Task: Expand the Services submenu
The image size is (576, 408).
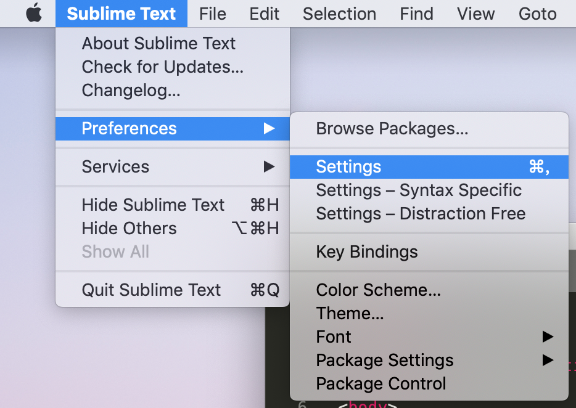Action: tap(115, 166)
